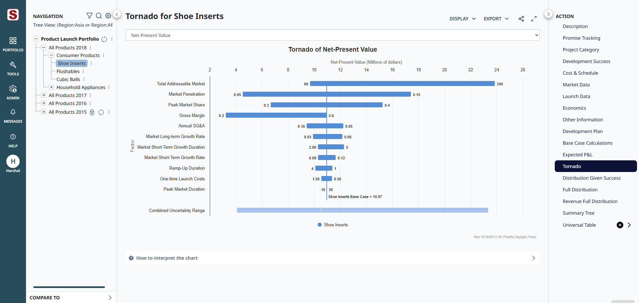Image resolution: width=639 pixels, height=303 pixels.
Task: Open the navigation search magnifier
Action: coord(99,16)
